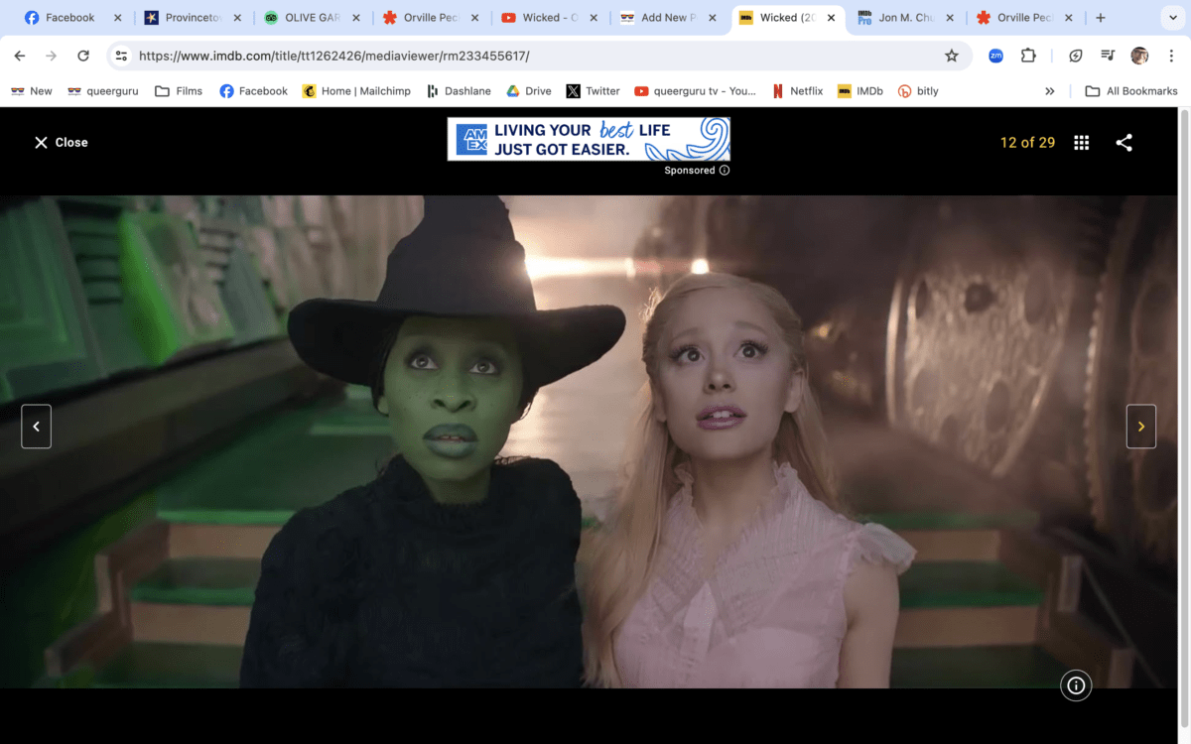Click the lightning bolt extension icon
The image size is (1191, 744).
click(x=1076, y=56)
